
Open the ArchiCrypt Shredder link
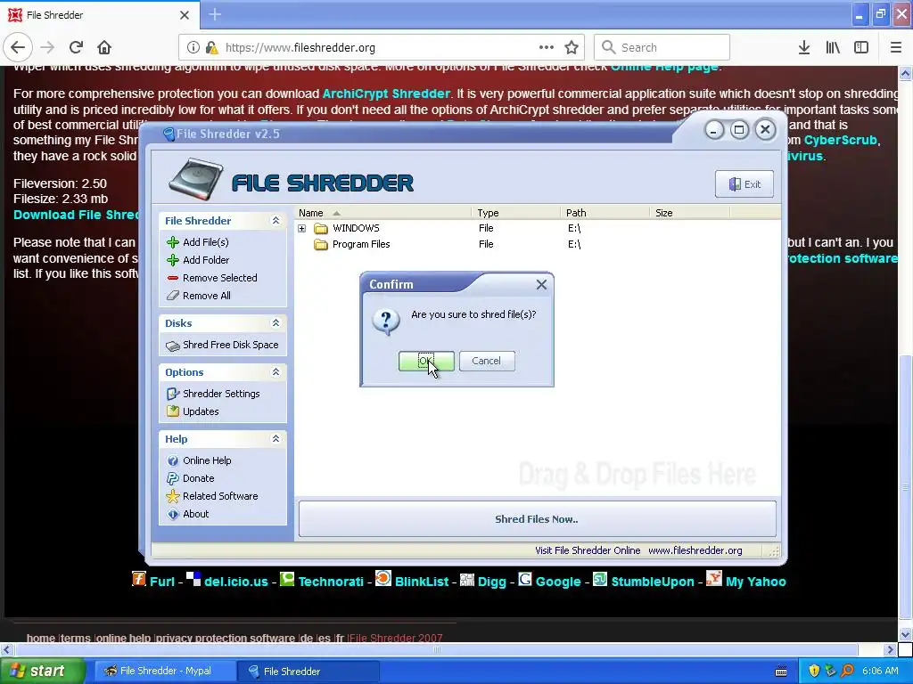pos(386,94)
